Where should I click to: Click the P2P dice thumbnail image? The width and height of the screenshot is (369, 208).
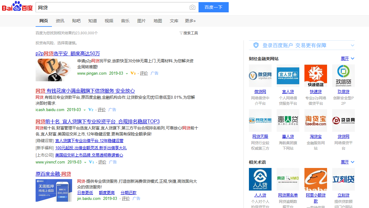pyautogui.click(x=53, y=70)
